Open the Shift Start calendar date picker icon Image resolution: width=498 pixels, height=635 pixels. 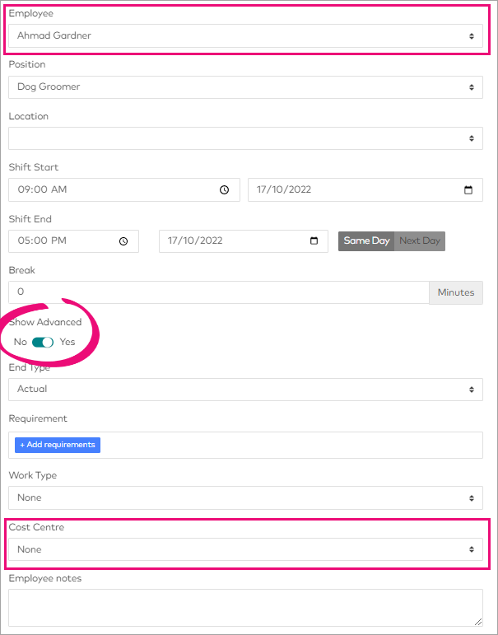click(468, 189)
